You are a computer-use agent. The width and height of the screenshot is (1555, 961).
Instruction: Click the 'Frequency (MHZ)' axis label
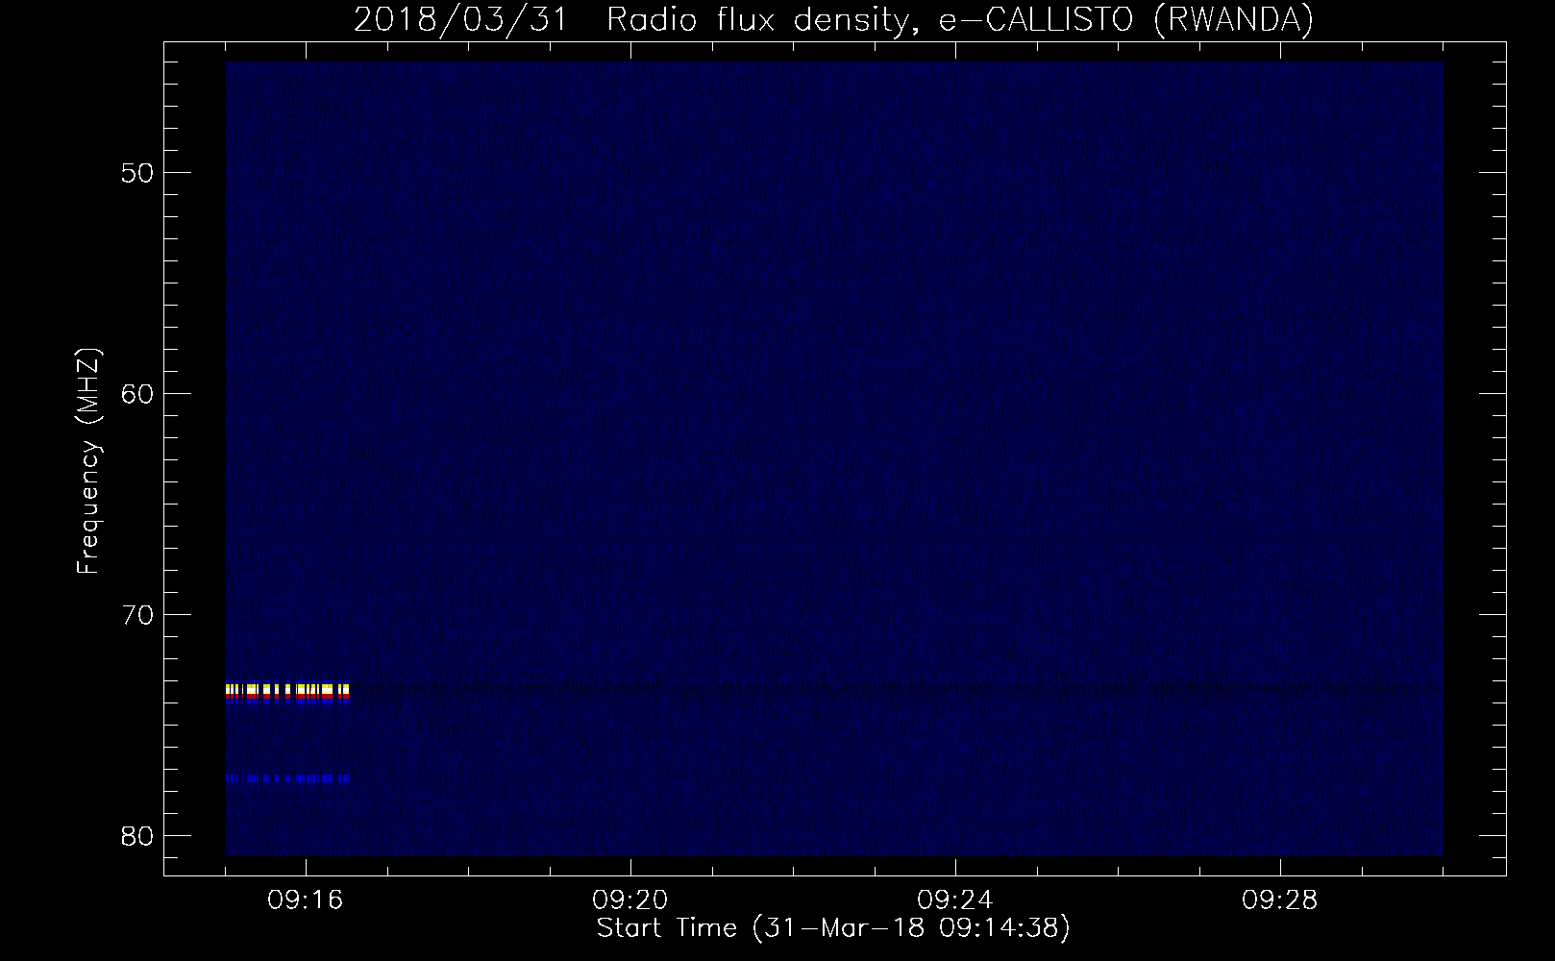coord(88,461)
